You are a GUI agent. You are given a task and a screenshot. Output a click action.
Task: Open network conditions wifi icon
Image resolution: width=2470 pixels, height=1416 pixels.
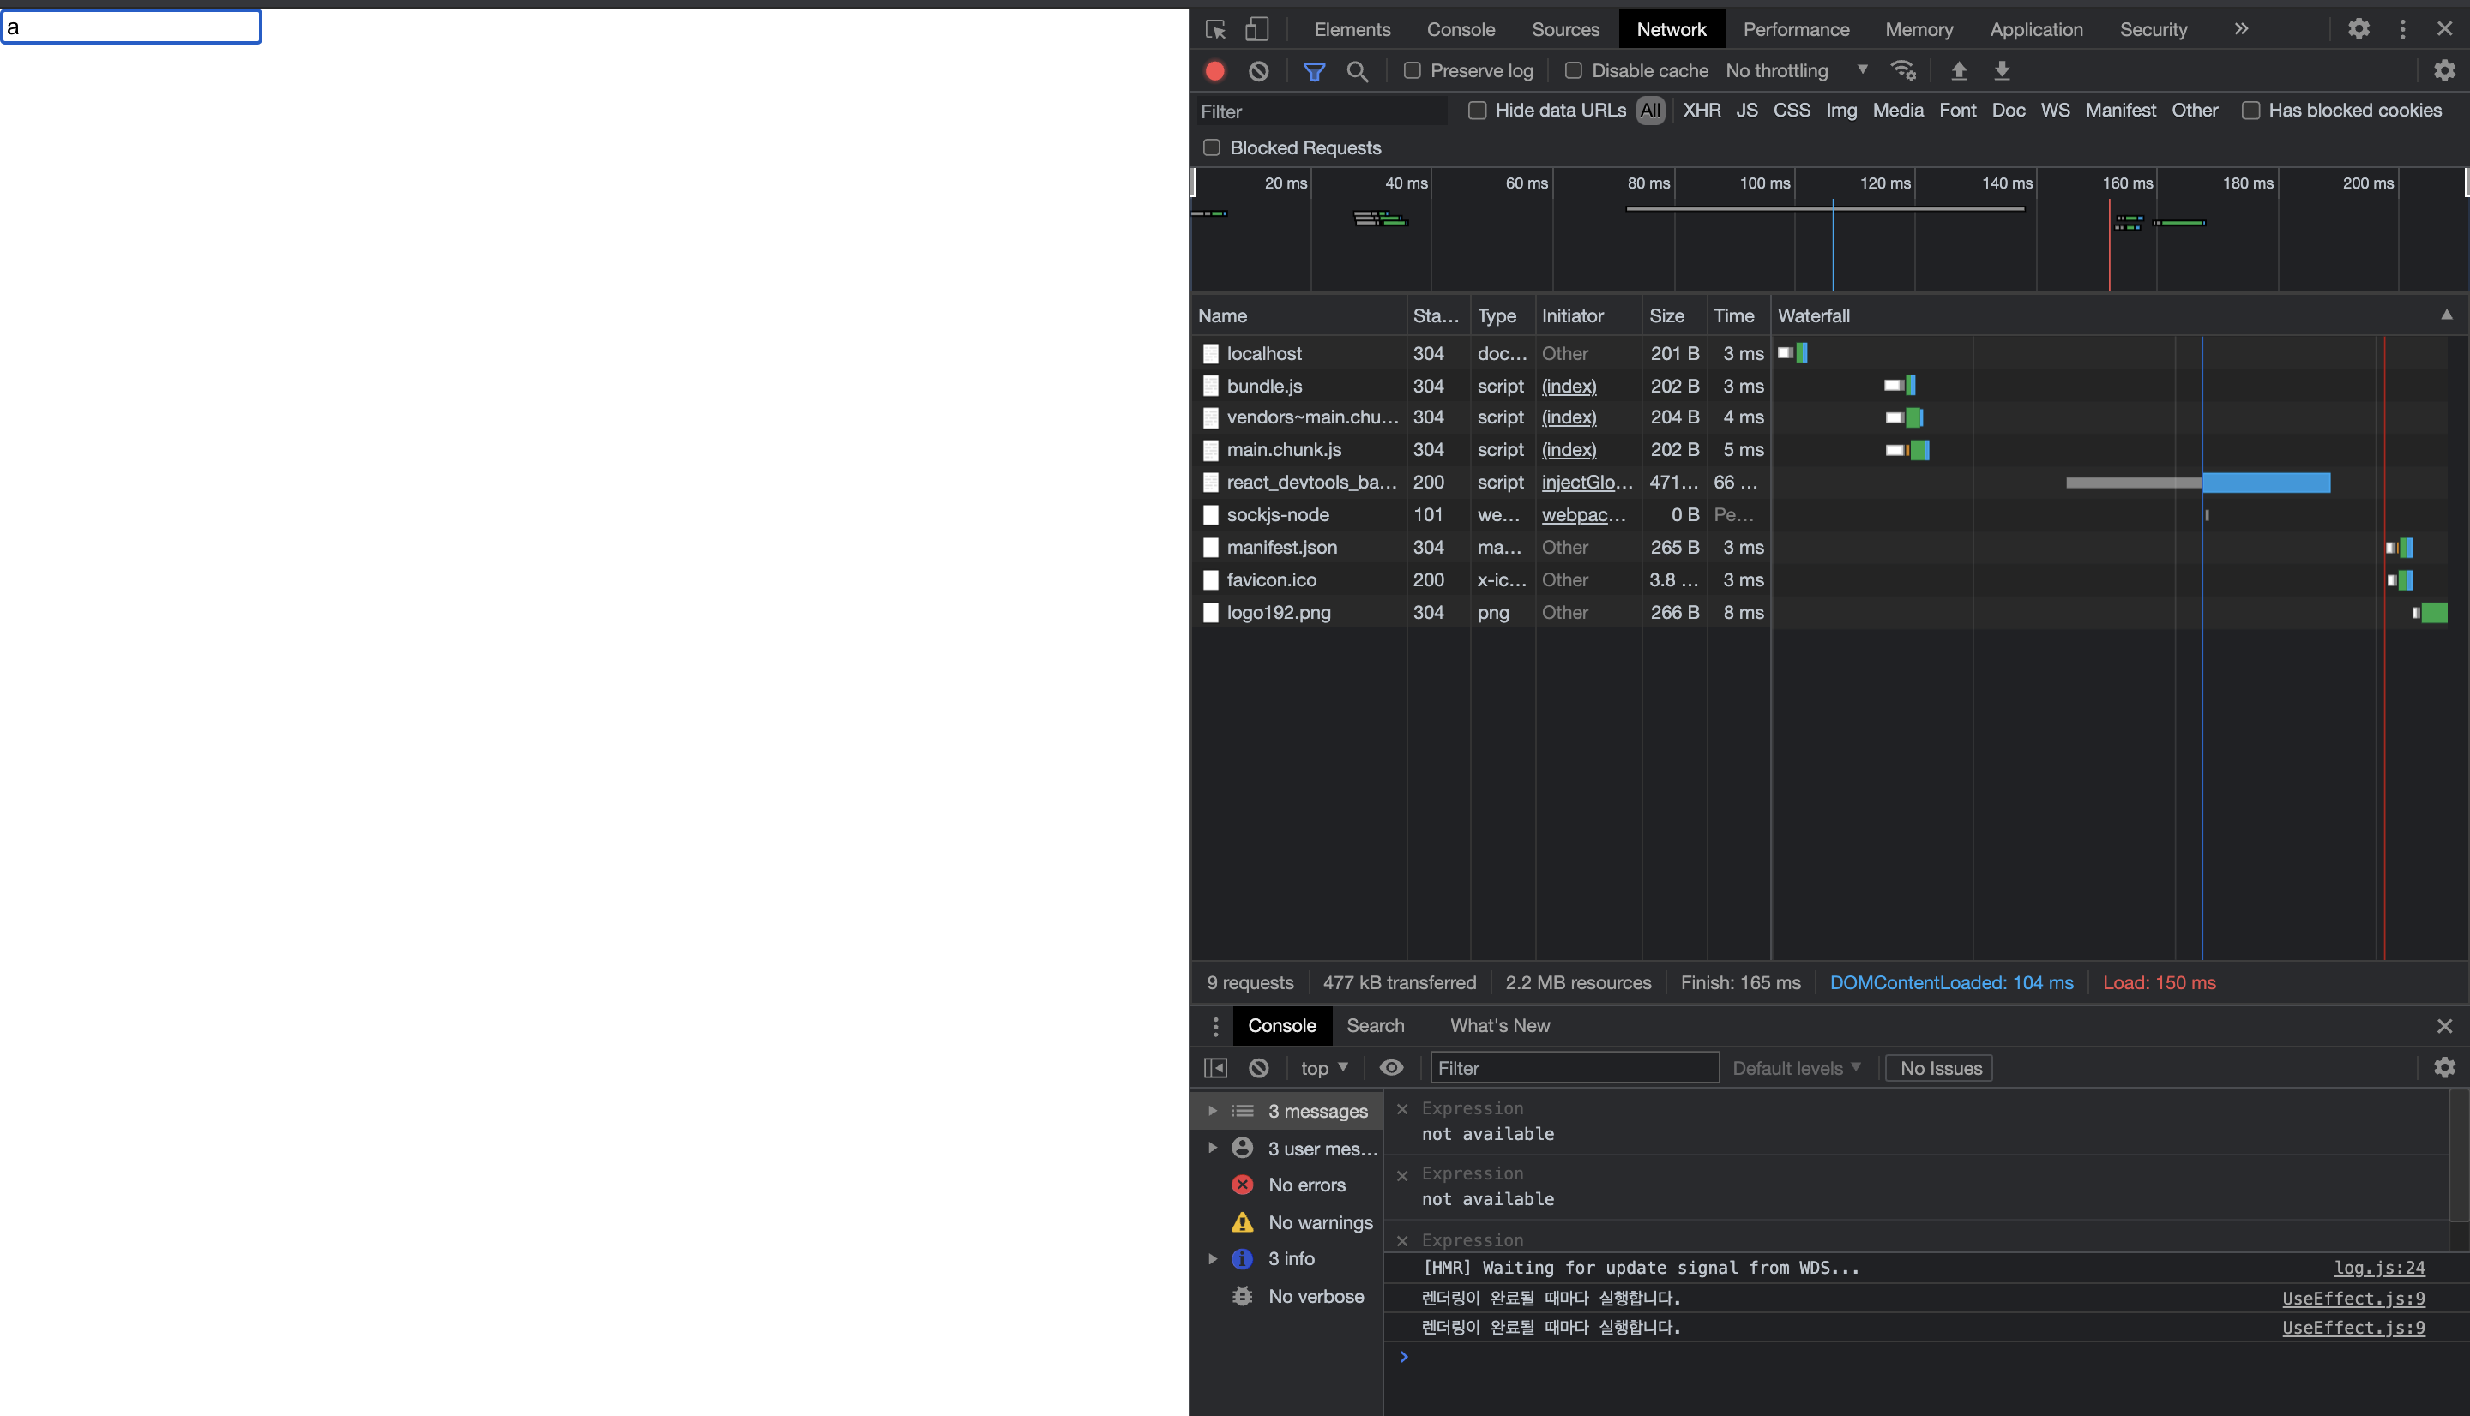tap(1903, 71)
